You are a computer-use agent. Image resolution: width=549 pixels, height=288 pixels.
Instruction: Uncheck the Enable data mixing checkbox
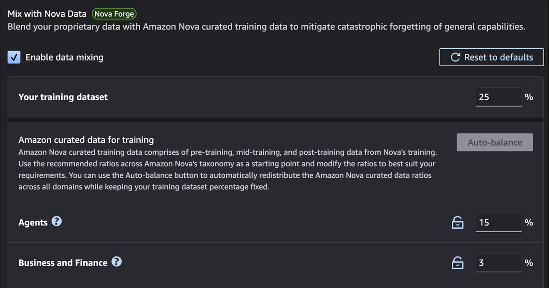point(14,57)
